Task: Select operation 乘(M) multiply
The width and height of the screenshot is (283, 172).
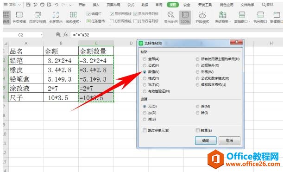Action: 197,107
